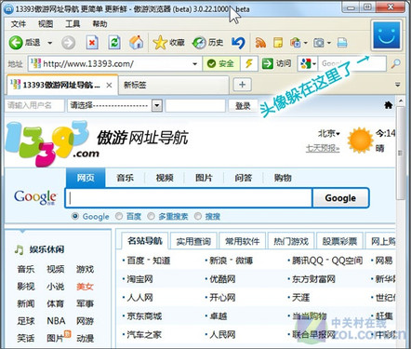Select the 搜搜 radio button

pyautogui.click(x=198, y=216)
